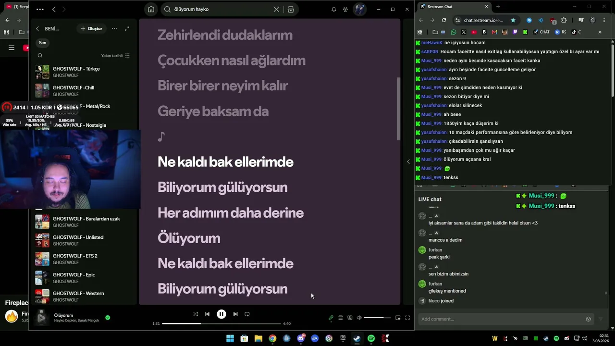Jump to lyric line 'Ne kaldı bak ellerimde' highlighted
Screen dimensions: 615x346
(225, 162)
